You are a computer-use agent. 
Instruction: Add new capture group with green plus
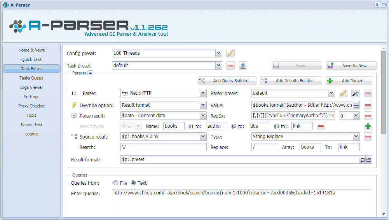point(368,126)
